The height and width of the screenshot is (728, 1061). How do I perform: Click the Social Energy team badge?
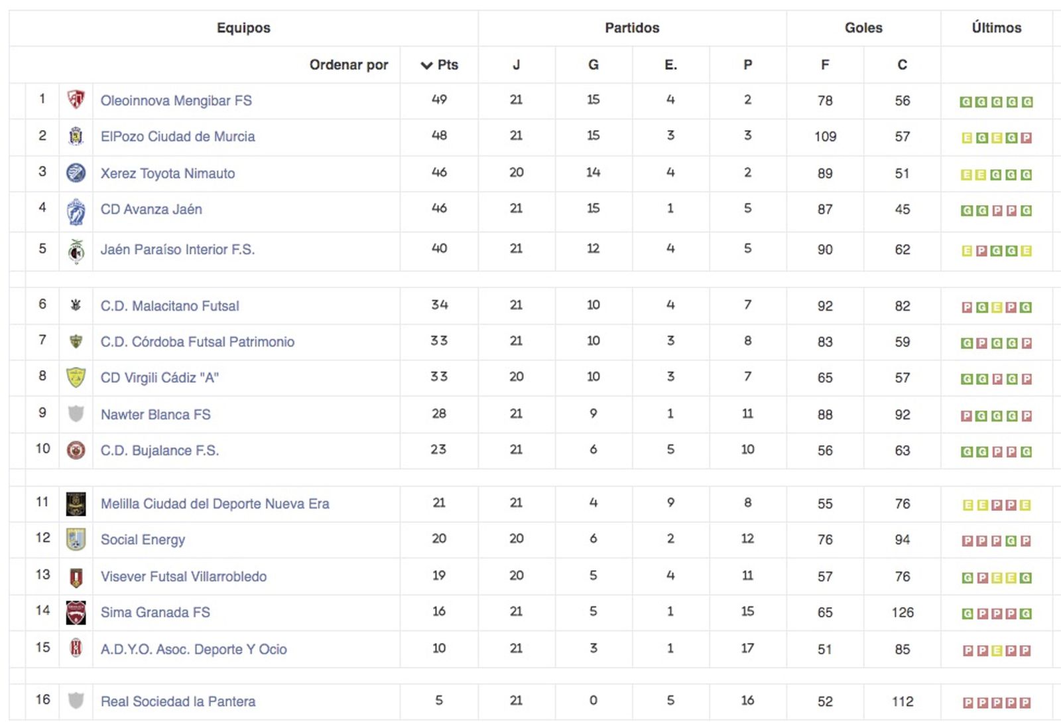click(76, 540)
